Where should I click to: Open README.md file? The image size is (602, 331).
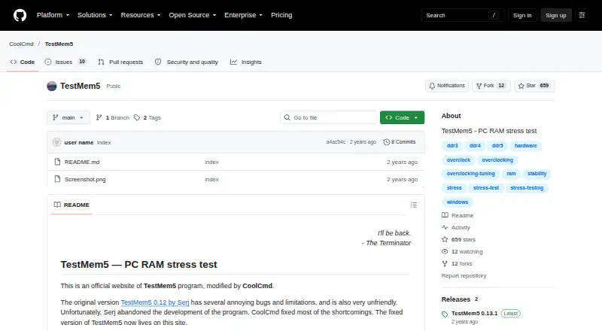tap(82, 162)
